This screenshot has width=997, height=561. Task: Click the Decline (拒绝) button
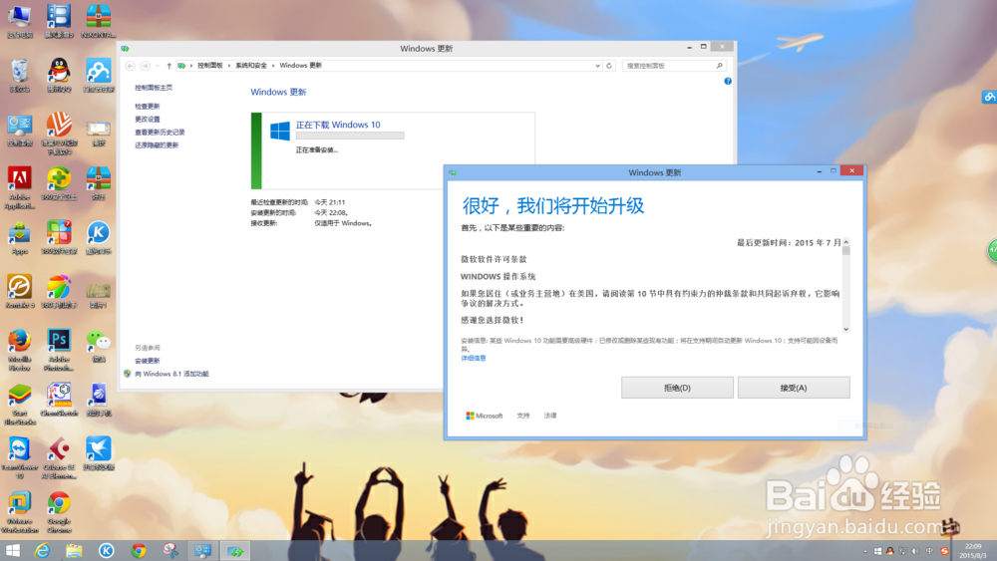point(677,388)
